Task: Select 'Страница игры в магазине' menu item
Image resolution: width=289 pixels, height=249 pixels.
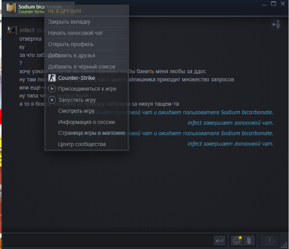Action: 87,133
